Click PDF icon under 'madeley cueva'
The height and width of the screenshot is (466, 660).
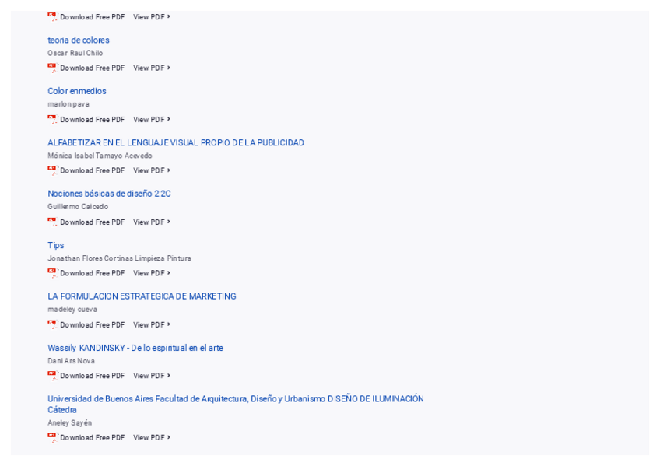pyautogui.click(x=52, y=324)
